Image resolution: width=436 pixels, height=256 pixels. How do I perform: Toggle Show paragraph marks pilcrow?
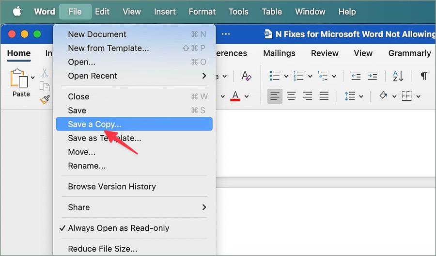click(424, 76)
